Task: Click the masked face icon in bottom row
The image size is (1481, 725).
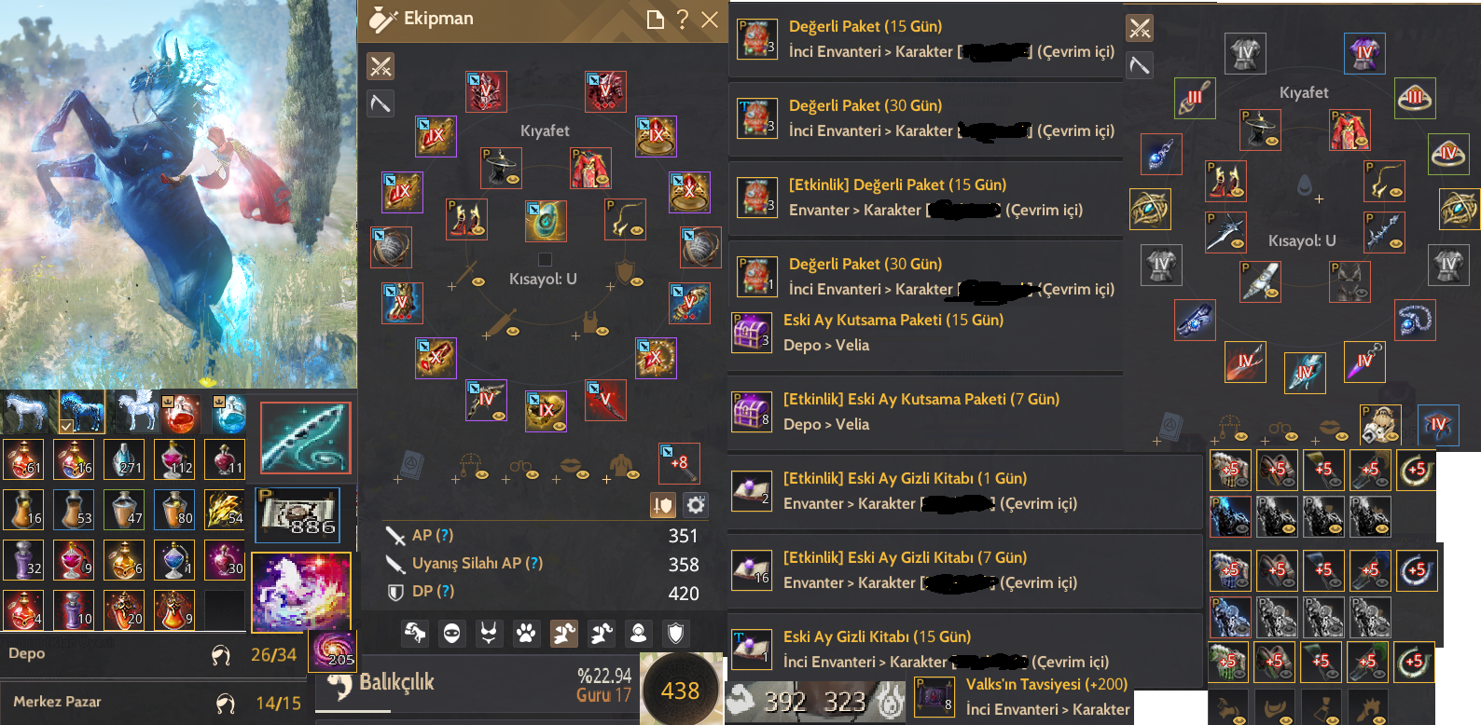Action: pyautogui.click(x=451, y=634)
